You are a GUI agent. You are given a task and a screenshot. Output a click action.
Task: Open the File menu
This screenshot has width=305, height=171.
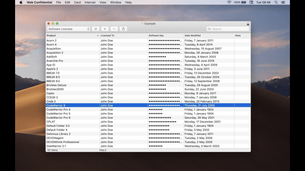click(x=58, y=2)
